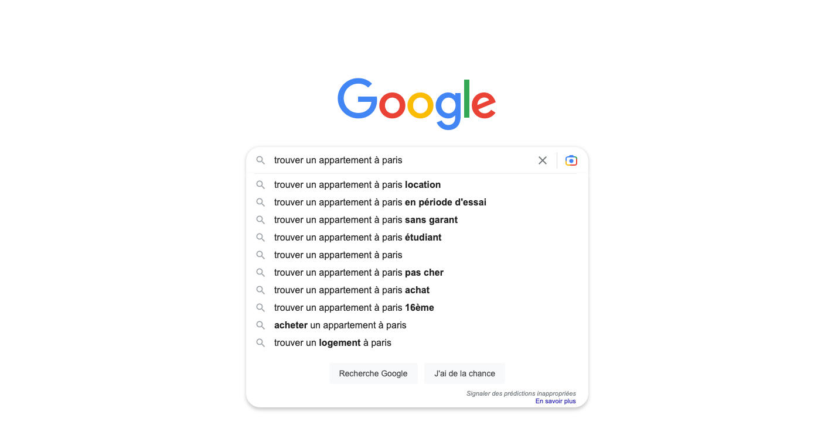
Task: Click the J'ai de la chance button
Action: tap(465, 373)
